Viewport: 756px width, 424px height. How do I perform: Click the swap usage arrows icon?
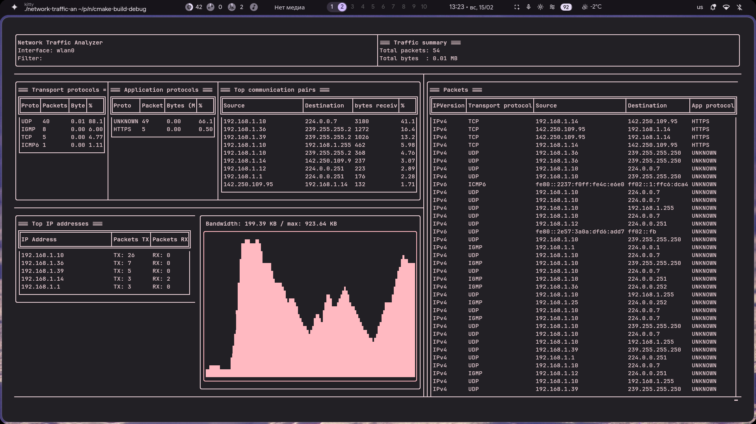[210, 7]
